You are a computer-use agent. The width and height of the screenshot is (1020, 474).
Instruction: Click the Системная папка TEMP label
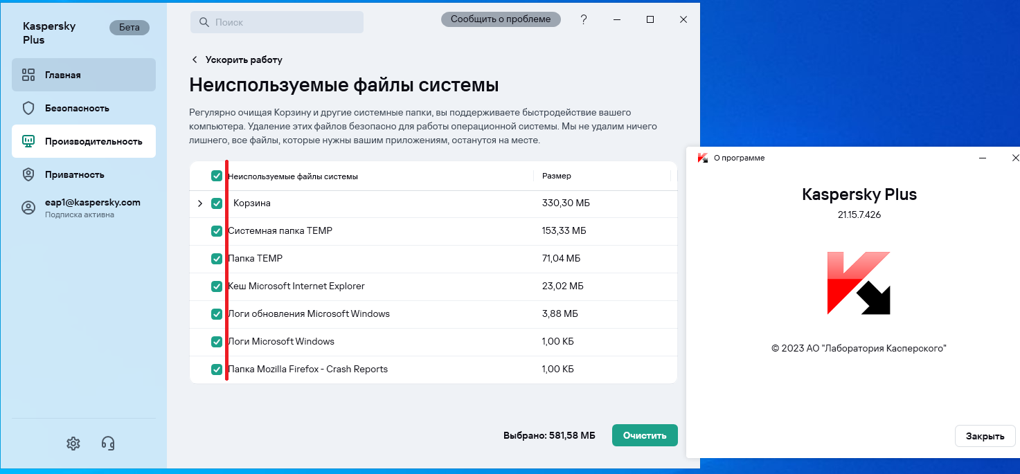pyautogui.click(x=280, y=231)
